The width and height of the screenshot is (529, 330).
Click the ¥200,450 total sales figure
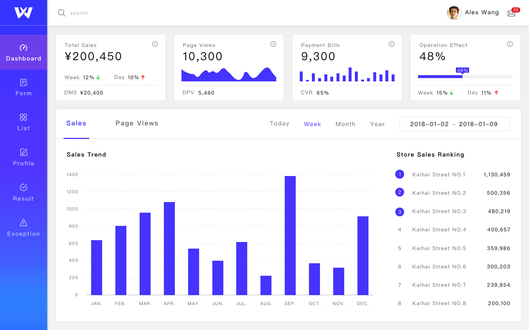(93, 56)
